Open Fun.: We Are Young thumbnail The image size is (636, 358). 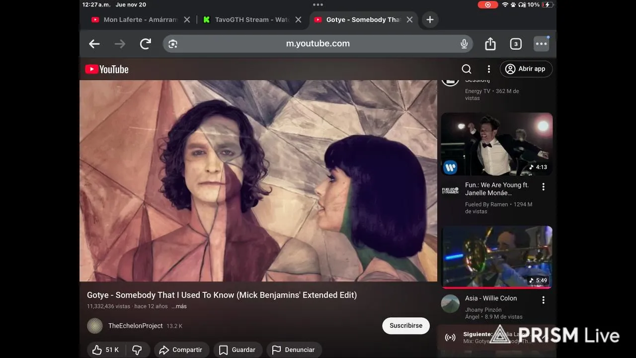click(497, 144)
